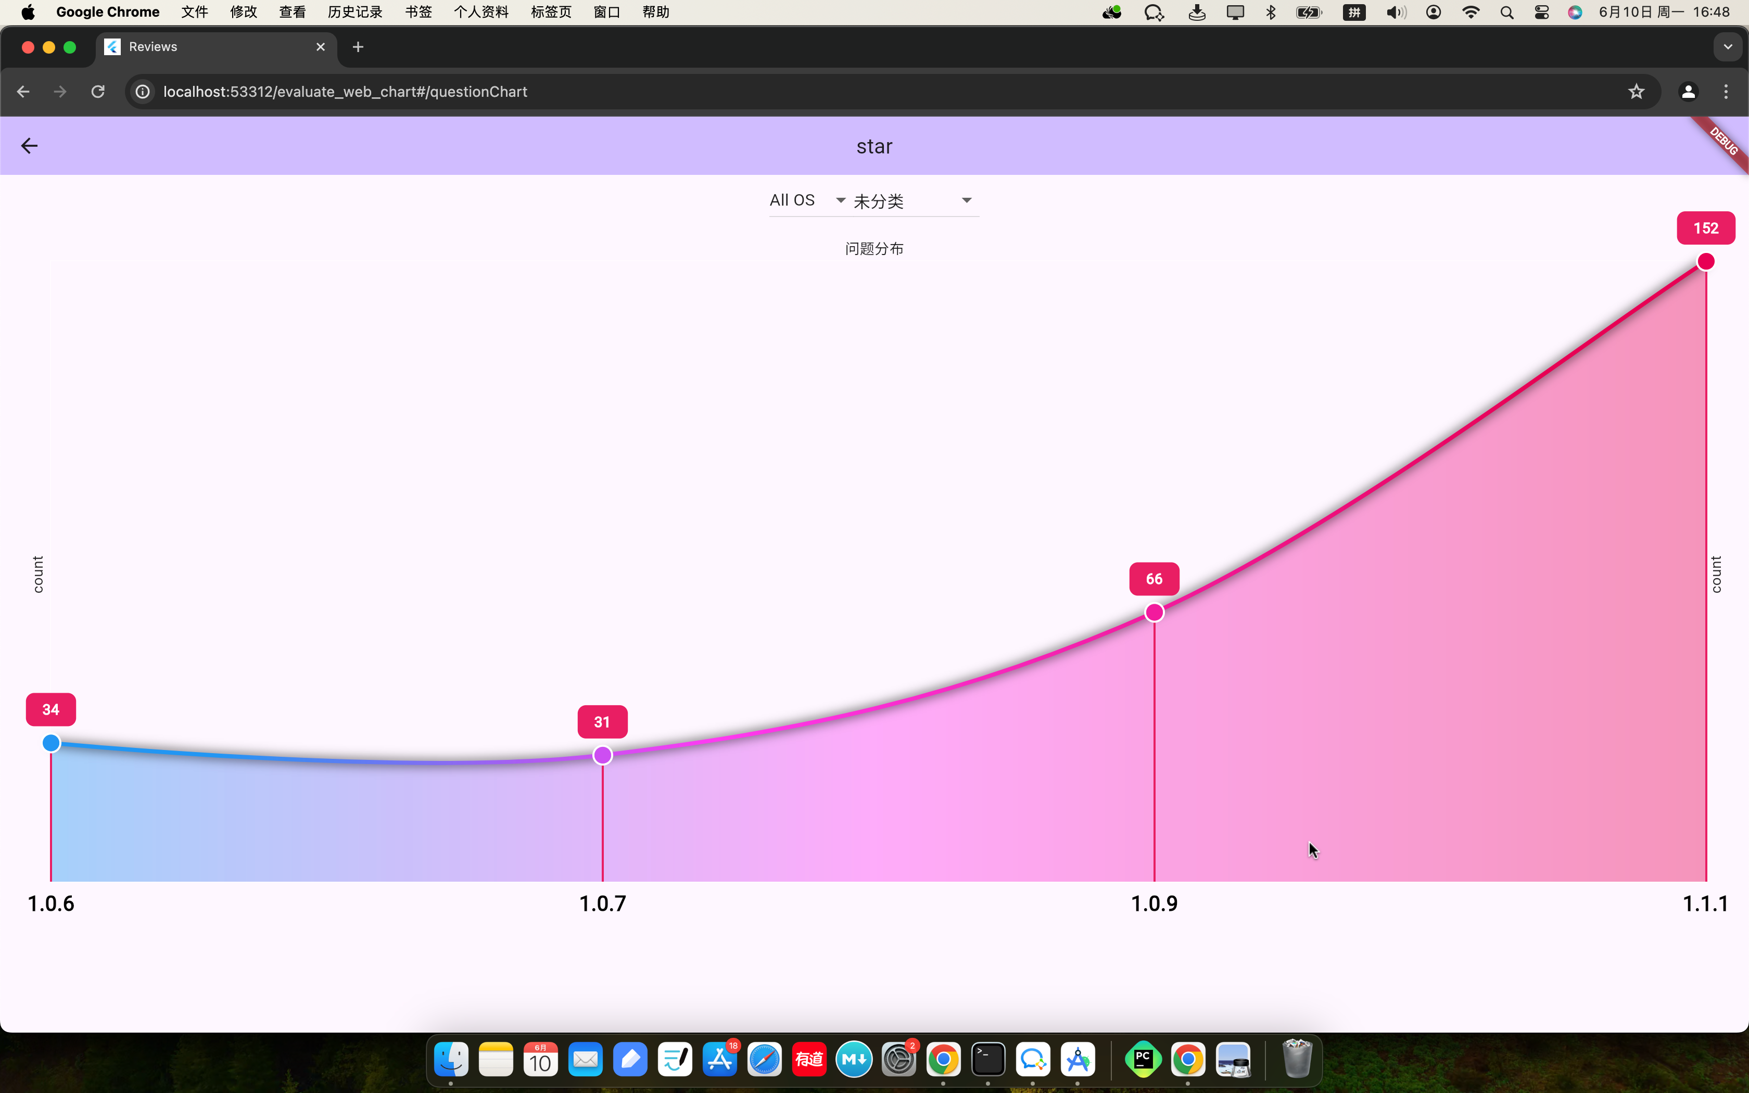This screenshot has height=1093, width=1749.
Task: Open battery status in menu bar
Action: click(x=1309, y=12)
